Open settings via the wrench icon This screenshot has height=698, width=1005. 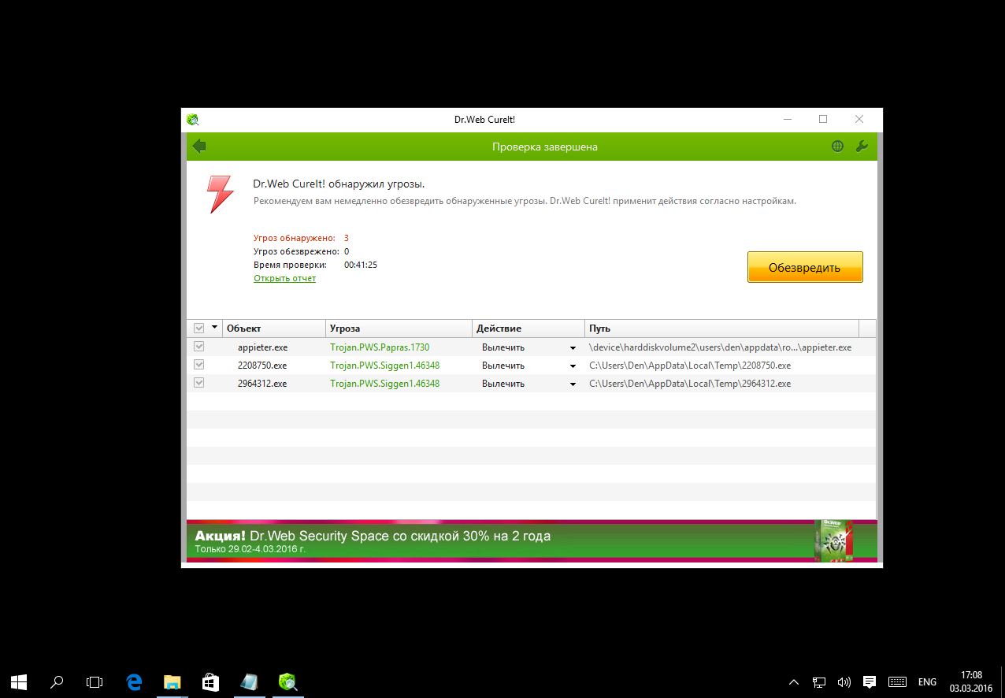861,147
